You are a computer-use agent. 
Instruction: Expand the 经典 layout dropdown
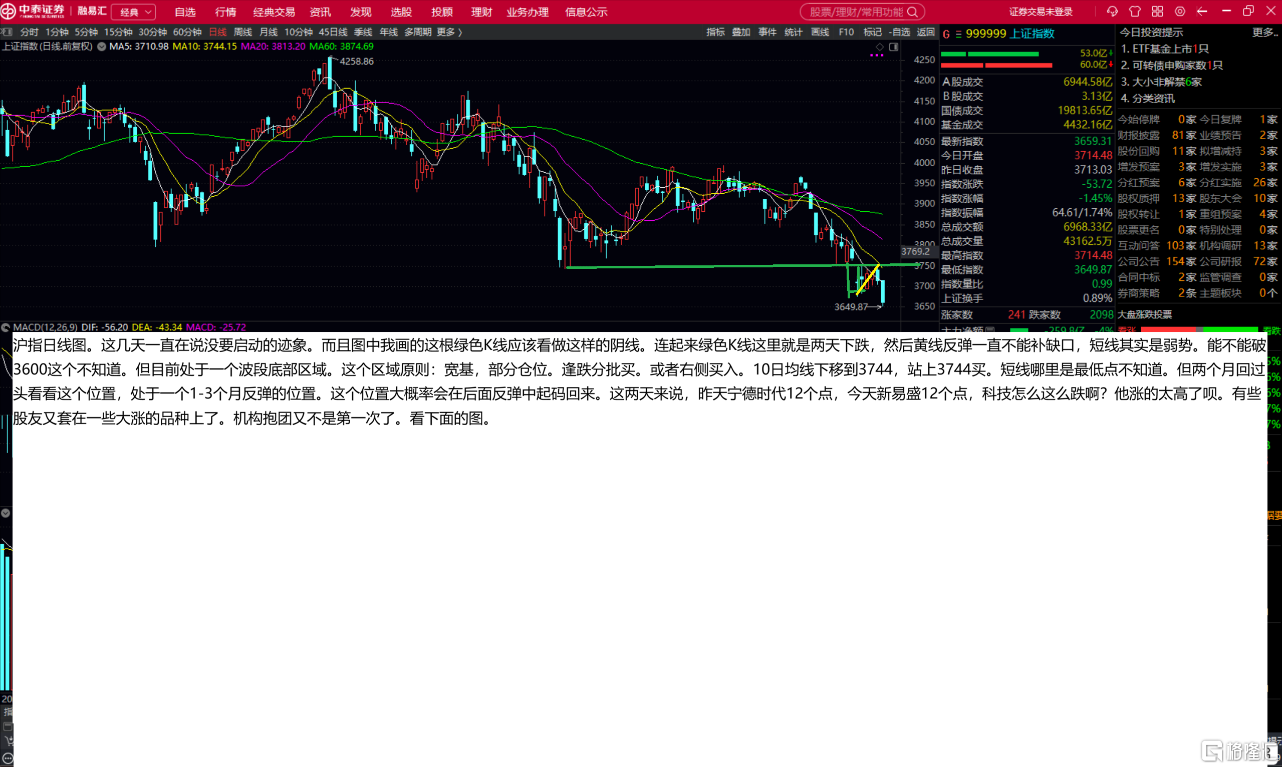[x=134, y=12]
